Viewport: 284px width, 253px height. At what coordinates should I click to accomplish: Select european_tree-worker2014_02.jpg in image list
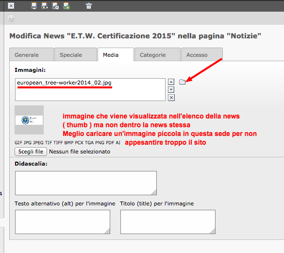pos(64,83)
